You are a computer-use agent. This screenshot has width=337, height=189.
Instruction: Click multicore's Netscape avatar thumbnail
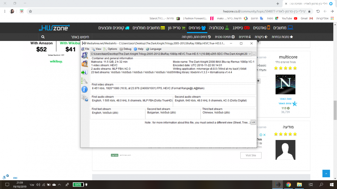285,84
